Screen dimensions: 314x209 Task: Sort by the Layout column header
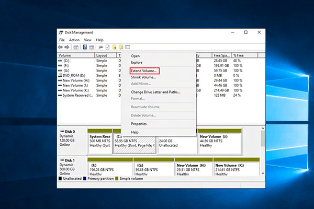click(x=105, y=55)
